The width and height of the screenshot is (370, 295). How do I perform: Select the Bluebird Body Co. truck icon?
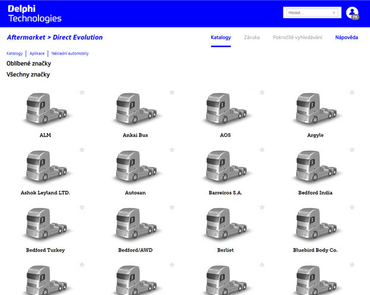point(316,223)
